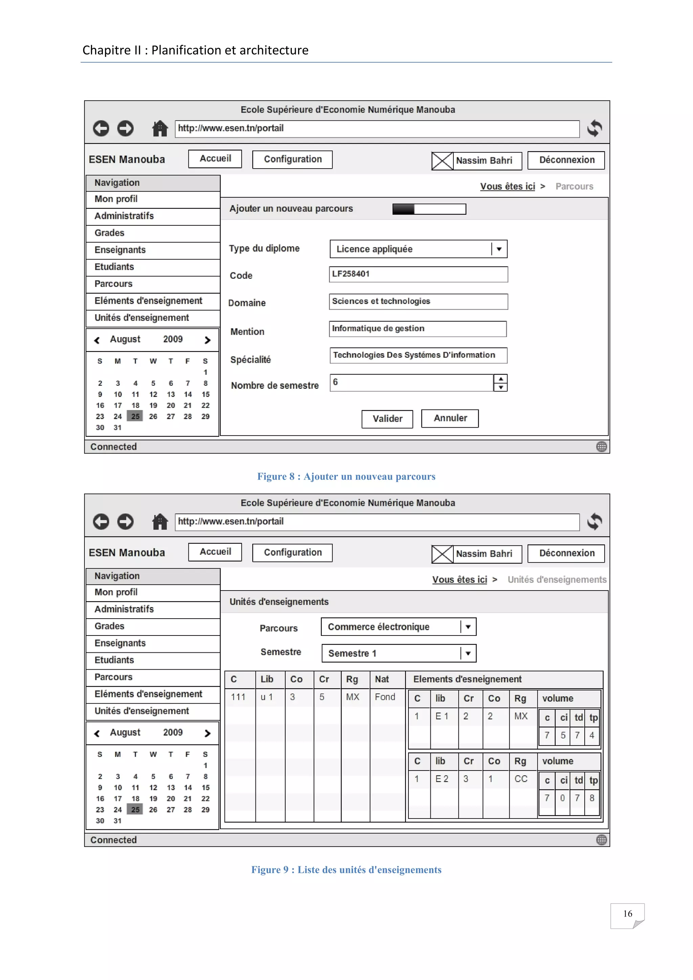Click the home icon in bottom browser mockup

pyautogui.click(x=160, y=521)
